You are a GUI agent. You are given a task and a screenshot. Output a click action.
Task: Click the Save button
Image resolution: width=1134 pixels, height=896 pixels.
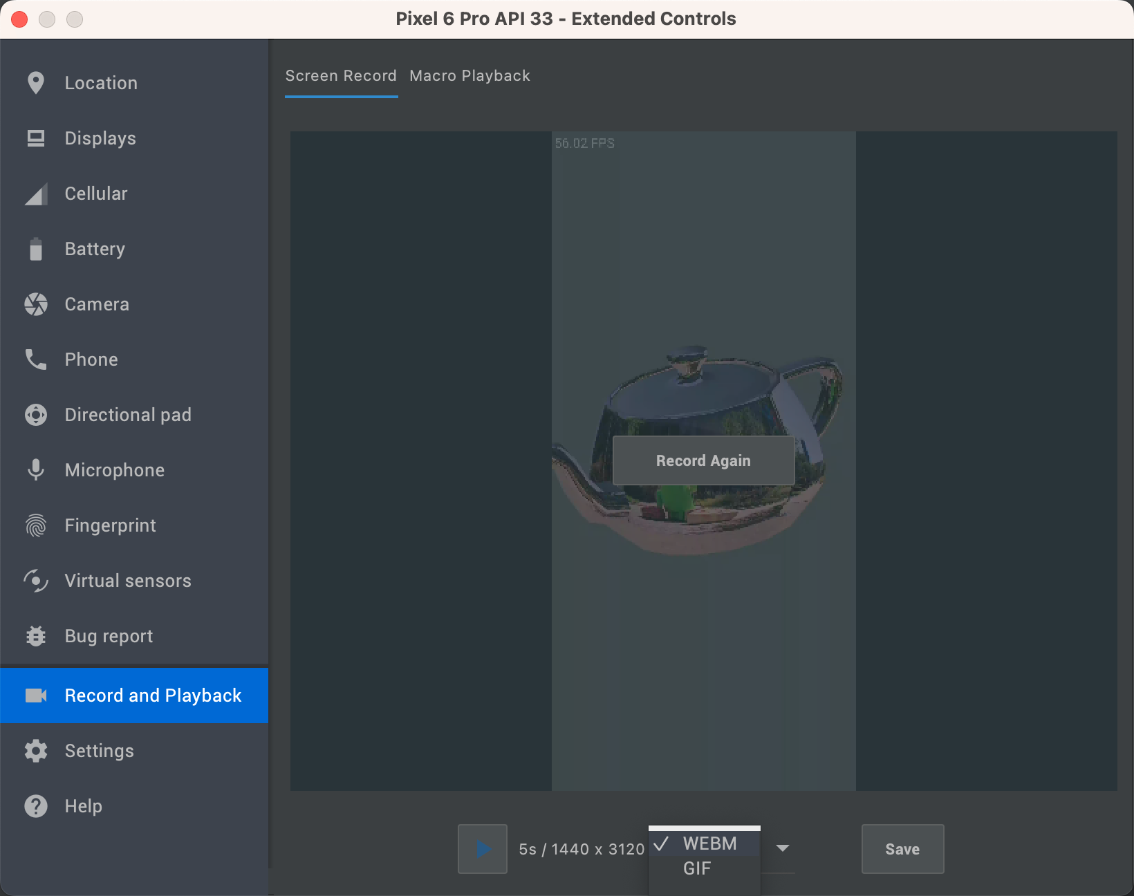coord(902,849)
